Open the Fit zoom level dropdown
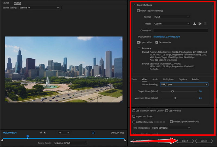The image size is (217, 147). tap(64, 132)
